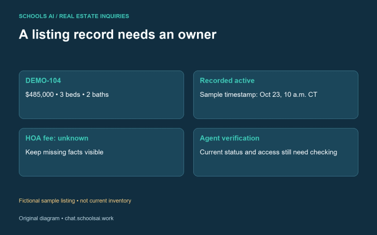Click the 'SCHOOLS AI / REAL ESTATE INQUIRIES' header text
Viewport: 377px width, 235px height.
click(74, 16)
